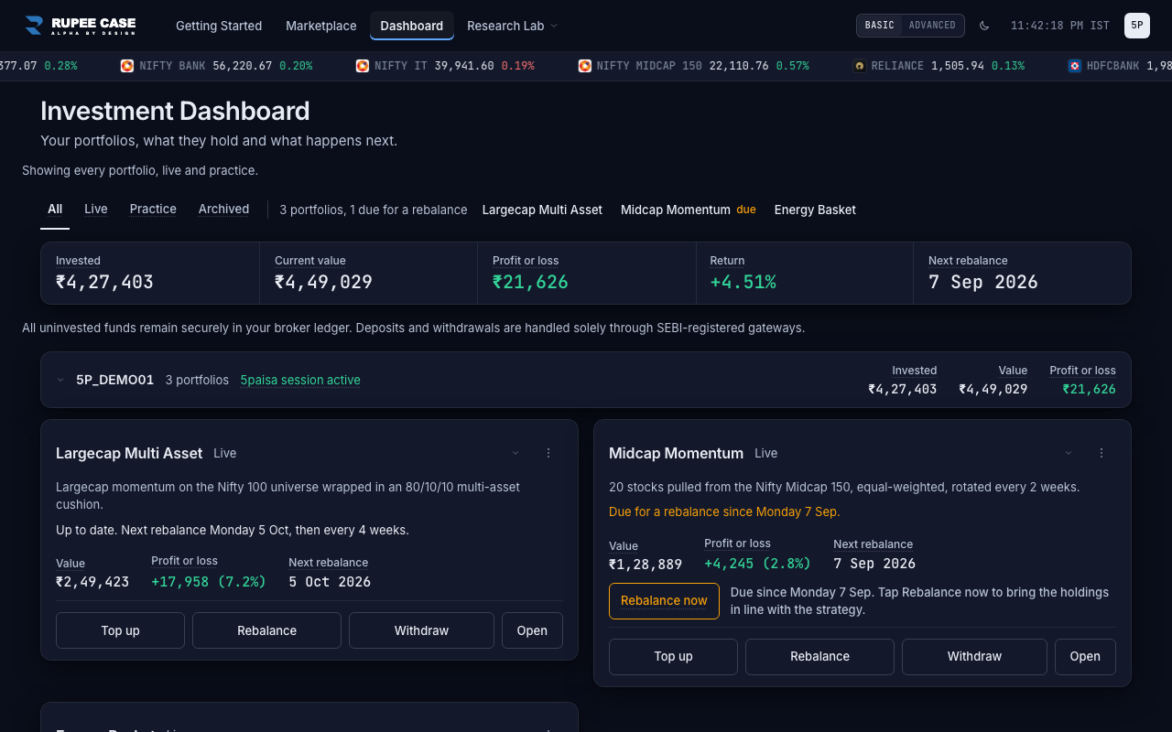Click the 5P_DEMO01 account name
This screenshot has height=732, width=1172.
(x=115, y=380)
